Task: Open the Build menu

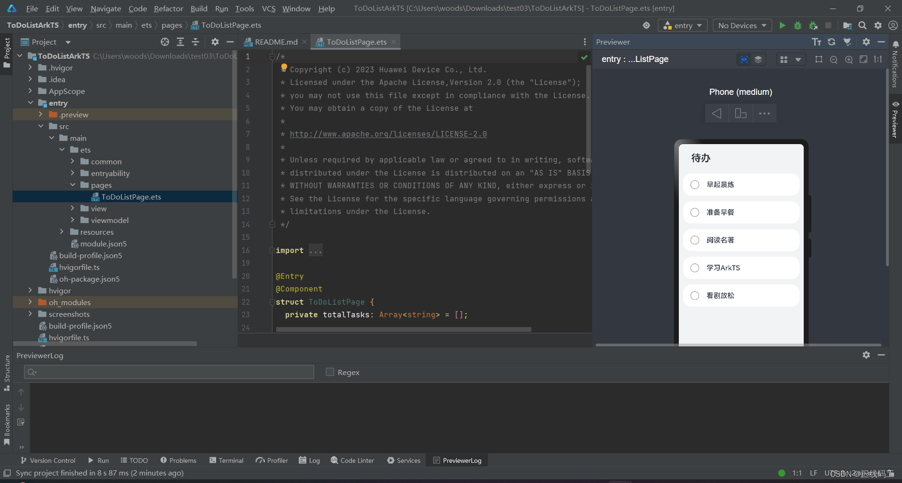Action: 199,8
